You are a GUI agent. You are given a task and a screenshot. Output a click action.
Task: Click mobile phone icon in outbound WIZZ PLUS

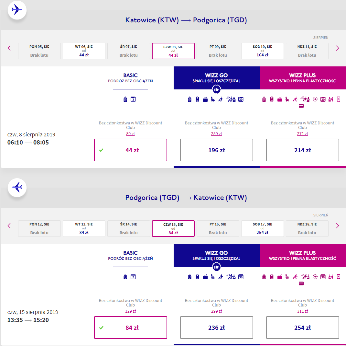[x=339, y=99]
